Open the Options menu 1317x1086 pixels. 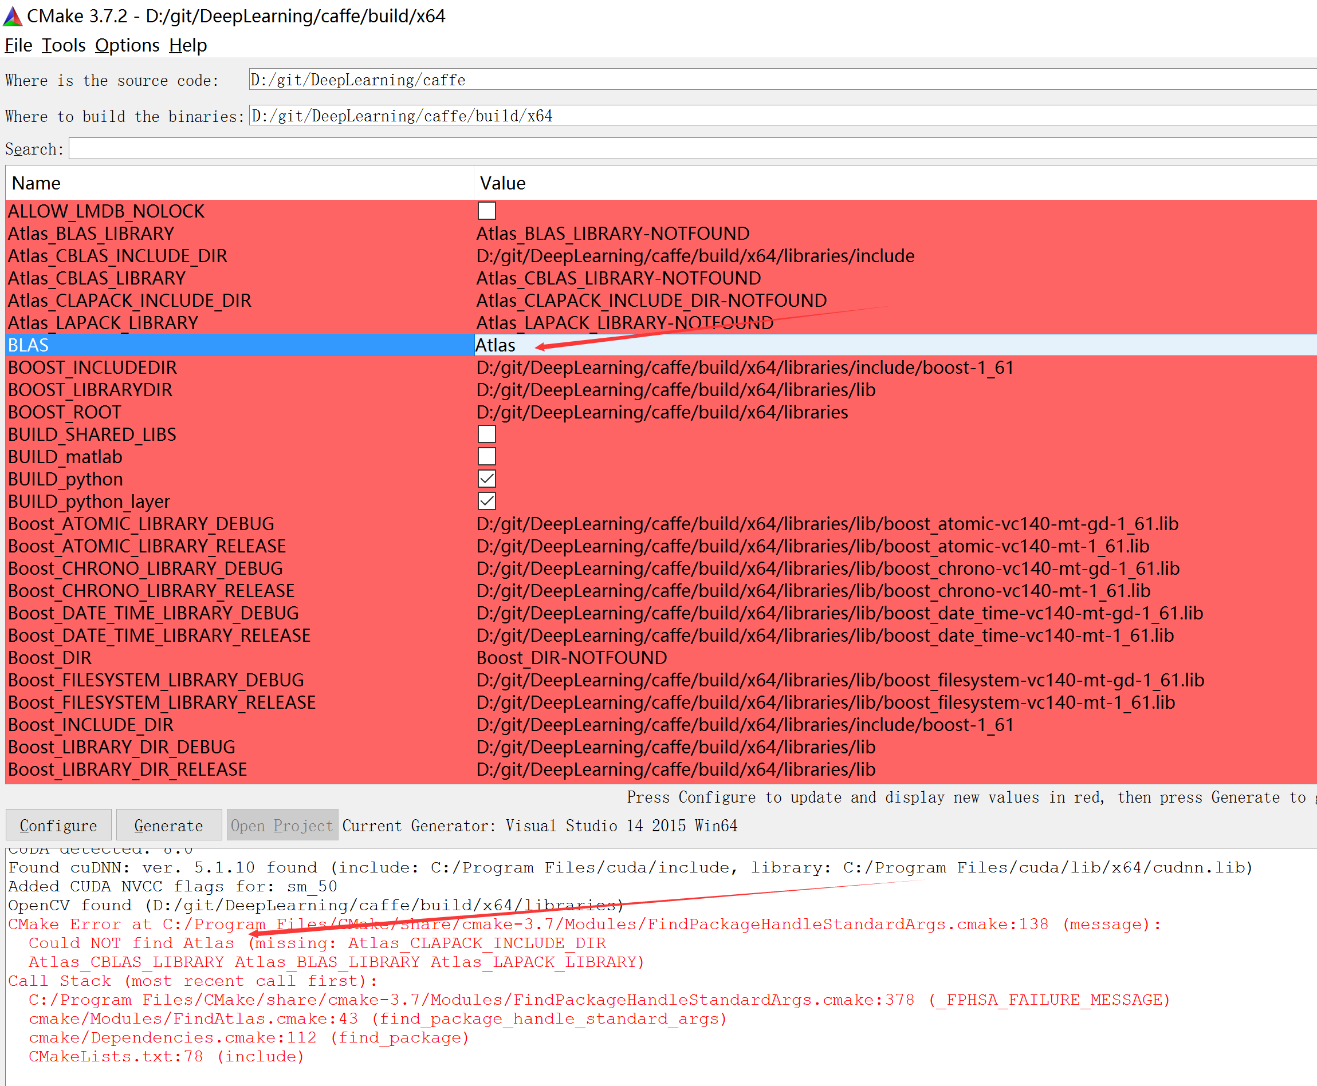[x=127, y=45]
